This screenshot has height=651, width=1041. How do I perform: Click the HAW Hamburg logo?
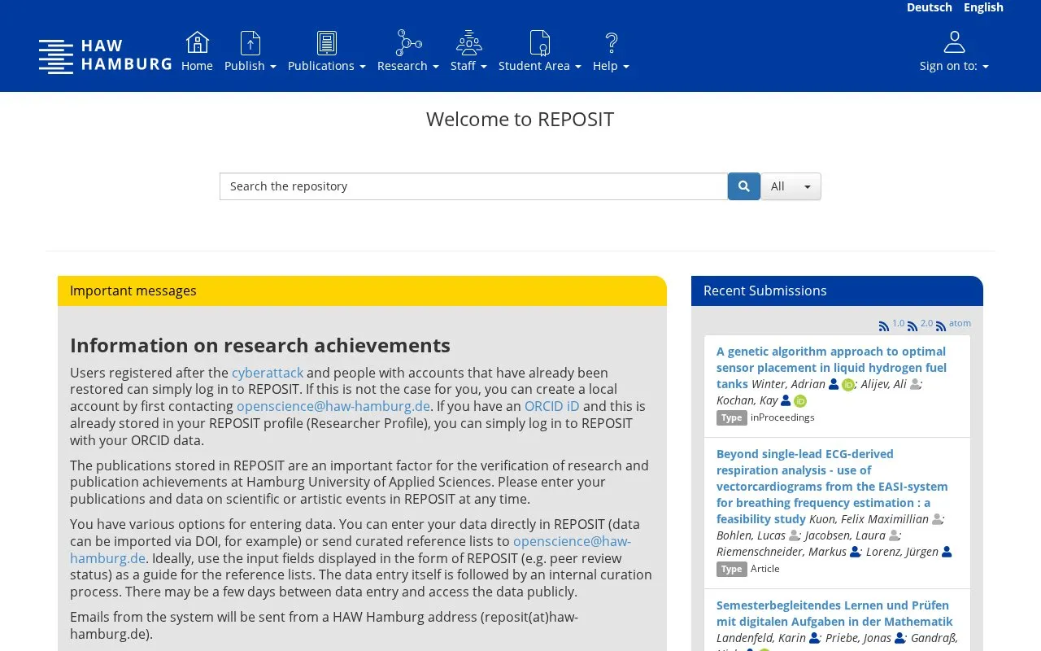click(105, 55)
